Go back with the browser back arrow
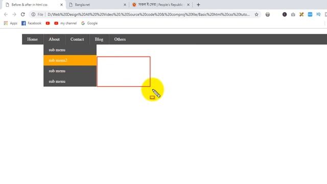Screen dimensions: 327x184 coord(6,14)
